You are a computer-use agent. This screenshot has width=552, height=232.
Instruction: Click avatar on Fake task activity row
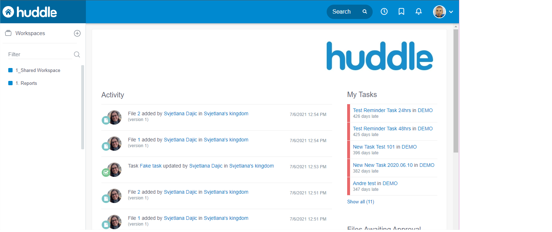click(x=114, y=170)
